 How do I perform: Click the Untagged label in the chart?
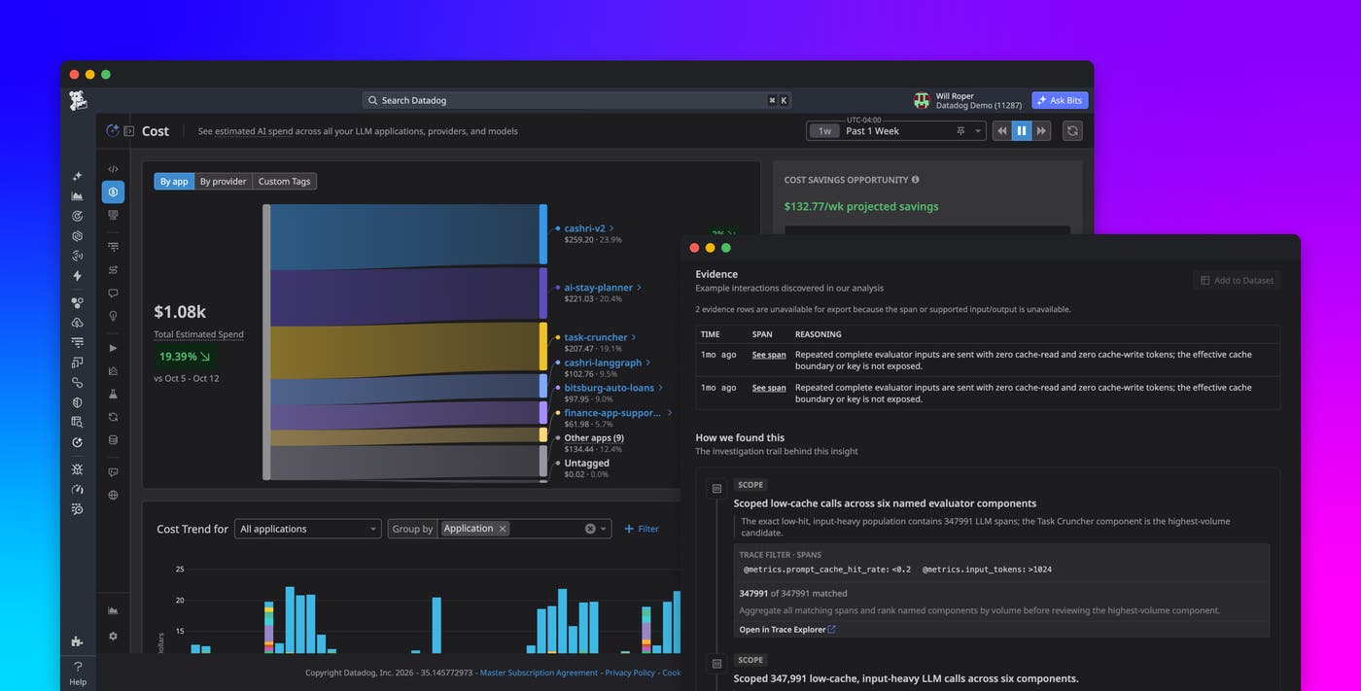(x=586, y=464)
